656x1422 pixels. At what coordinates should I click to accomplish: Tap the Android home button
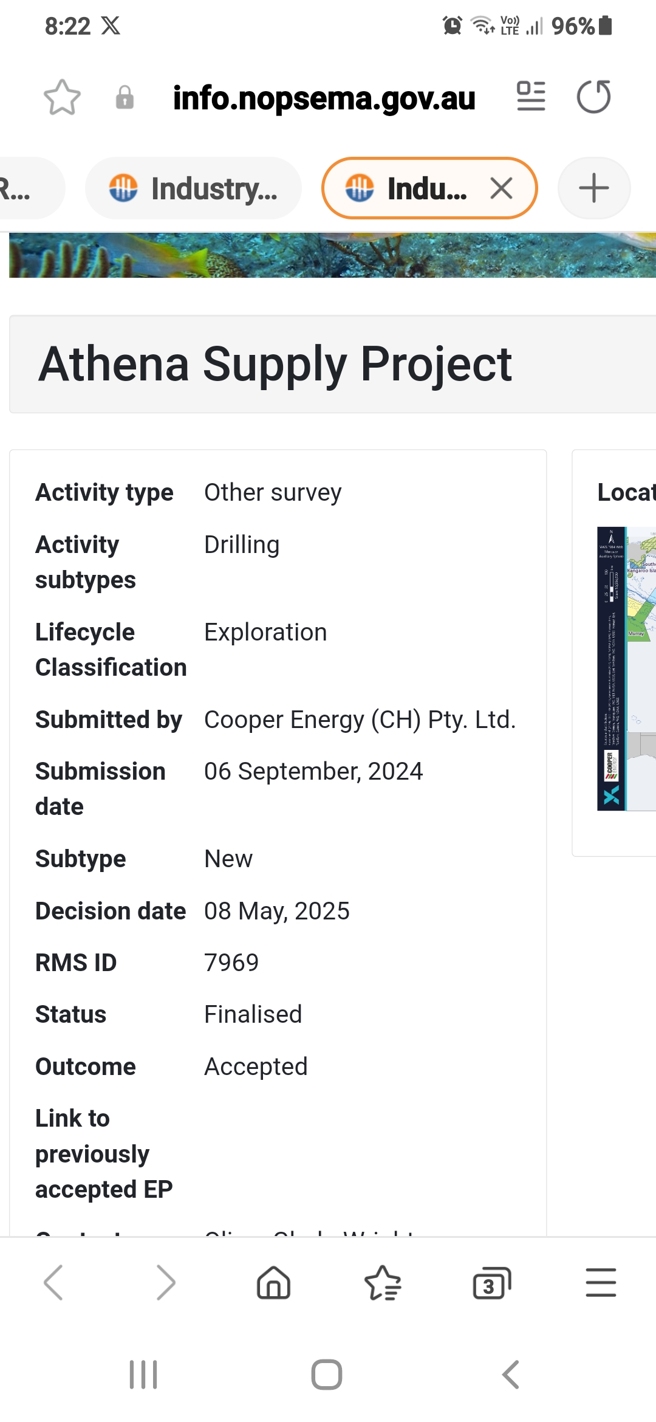point(327,1375)
